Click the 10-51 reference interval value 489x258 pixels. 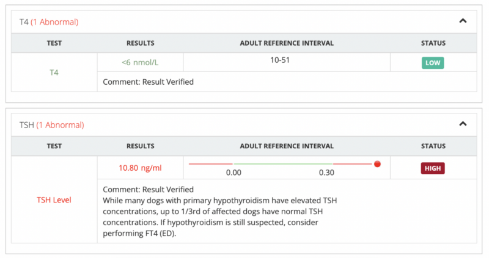[x=280, y=60]
